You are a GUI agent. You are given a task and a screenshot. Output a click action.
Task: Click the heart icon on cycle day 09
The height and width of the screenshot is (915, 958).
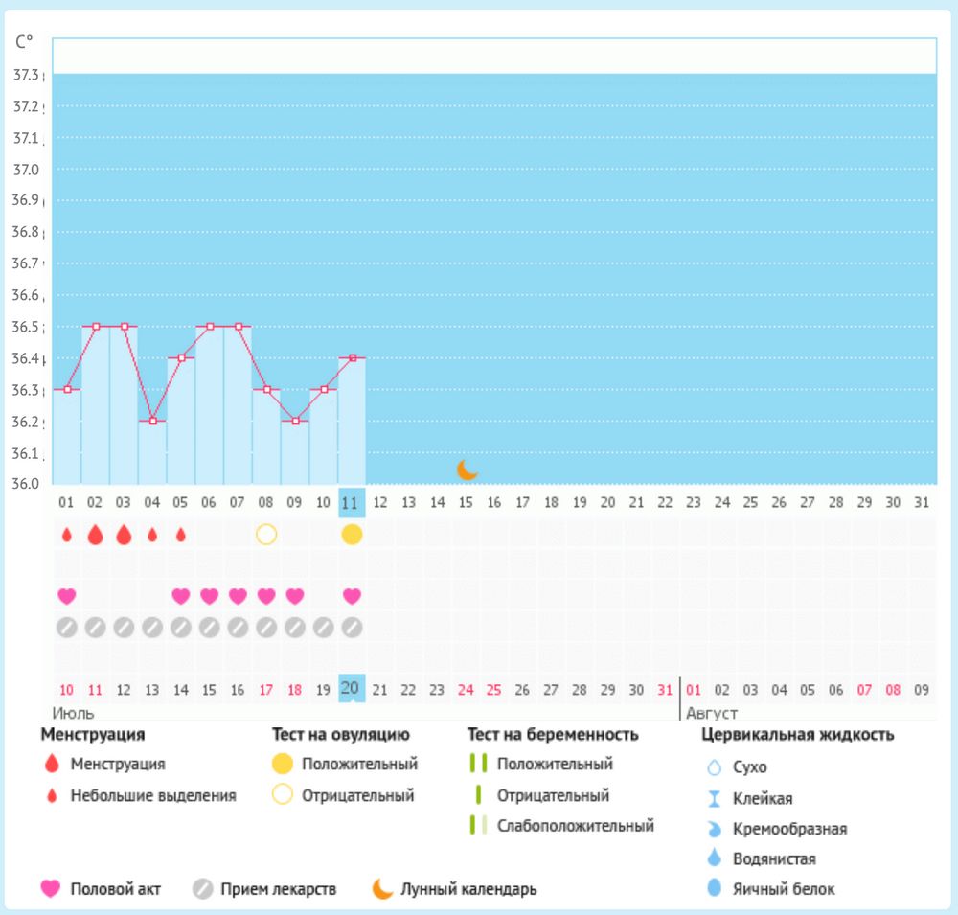(x=295, y=596)
